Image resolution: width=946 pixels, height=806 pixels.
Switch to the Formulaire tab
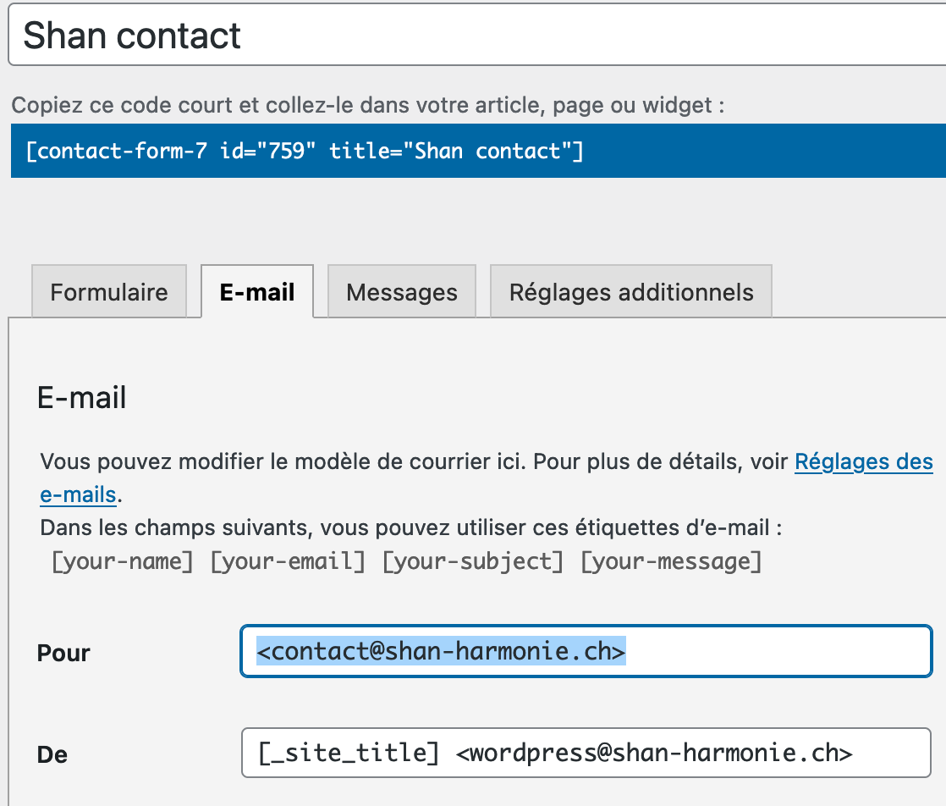coord(109,292)
